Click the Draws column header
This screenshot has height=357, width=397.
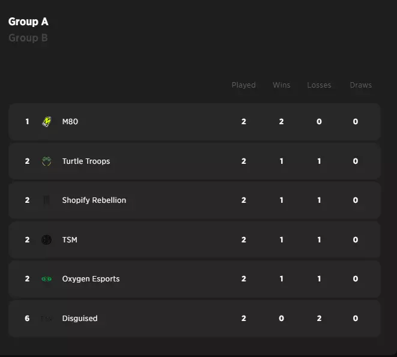pyautogui.click(x=361, y=85)
